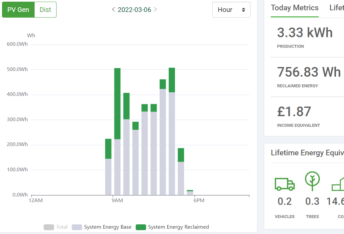The width and height of the screenshot is (344, 234).
Task: Select the Today Metrics tab
Action: [295, 8]
